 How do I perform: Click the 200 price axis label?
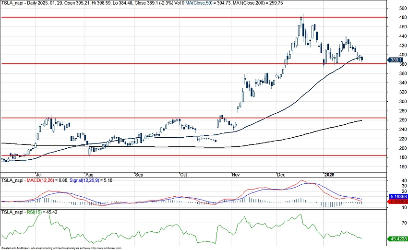tap(403, 148)
